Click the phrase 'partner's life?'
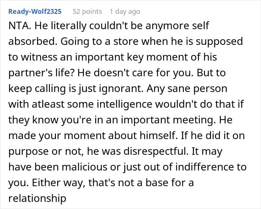The image size is (261, 209). [x=41, y=73]
